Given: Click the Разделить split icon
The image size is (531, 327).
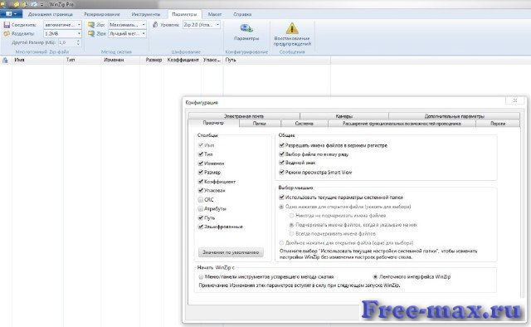Looking at the screenshot, I should click(7, 33).
